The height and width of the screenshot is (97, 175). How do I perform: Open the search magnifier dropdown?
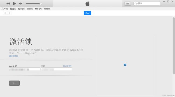point(136,3)
